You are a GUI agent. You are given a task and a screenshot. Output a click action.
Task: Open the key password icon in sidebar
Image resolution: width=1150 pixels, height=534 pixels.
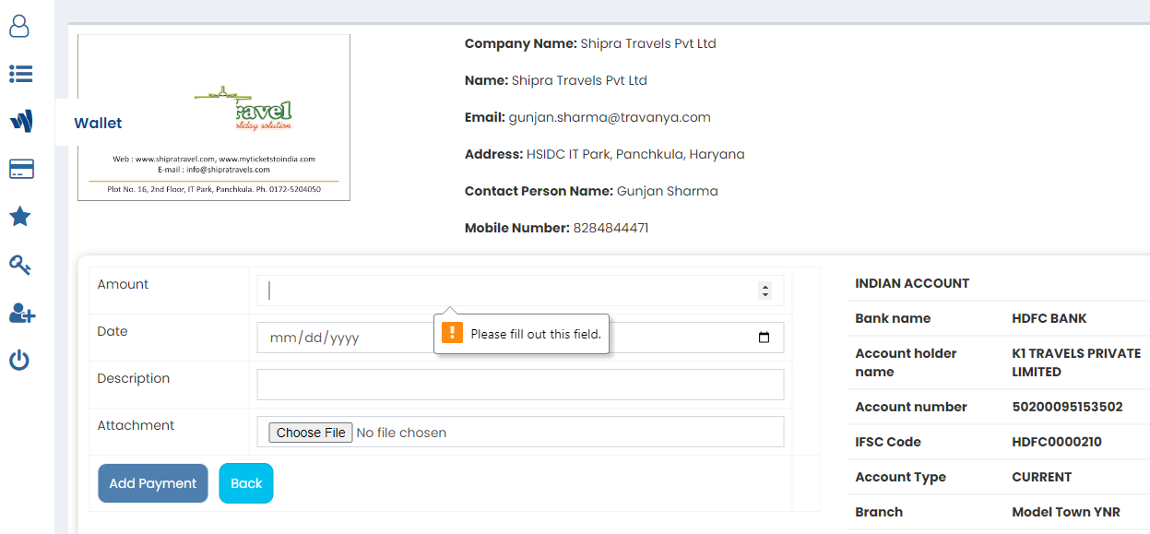click(20, 266)
